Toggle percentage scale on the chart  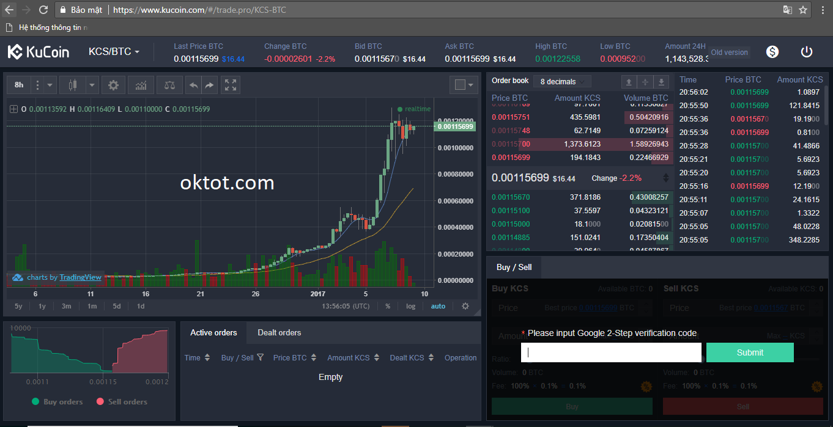[388, 306]
